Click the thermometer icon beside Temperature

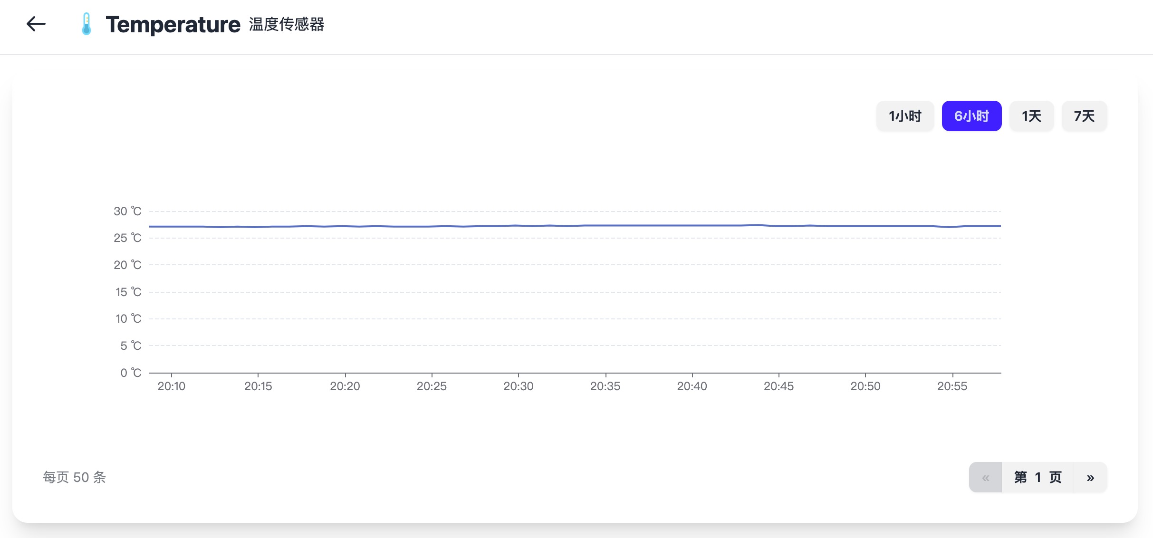(x=86, y=24)
